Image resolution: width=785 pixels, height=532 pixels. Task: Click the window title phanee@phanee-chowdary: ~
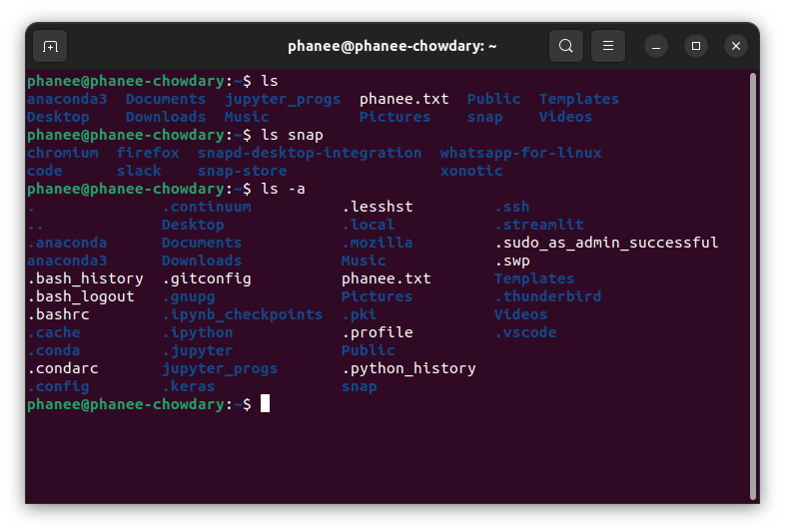pos(392,46)
